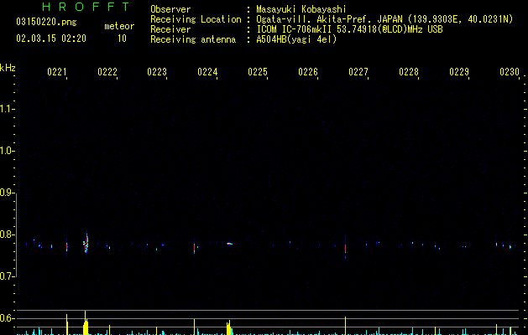The height and width of the screenshot is (335, 528).
Task: Click the red meteor echo streak near 0227
Action: (346, 249)
